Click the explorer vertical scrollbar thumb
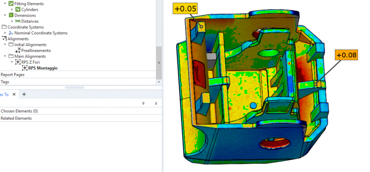The width and height of the screenshot is (370, 172). (159, 63)
